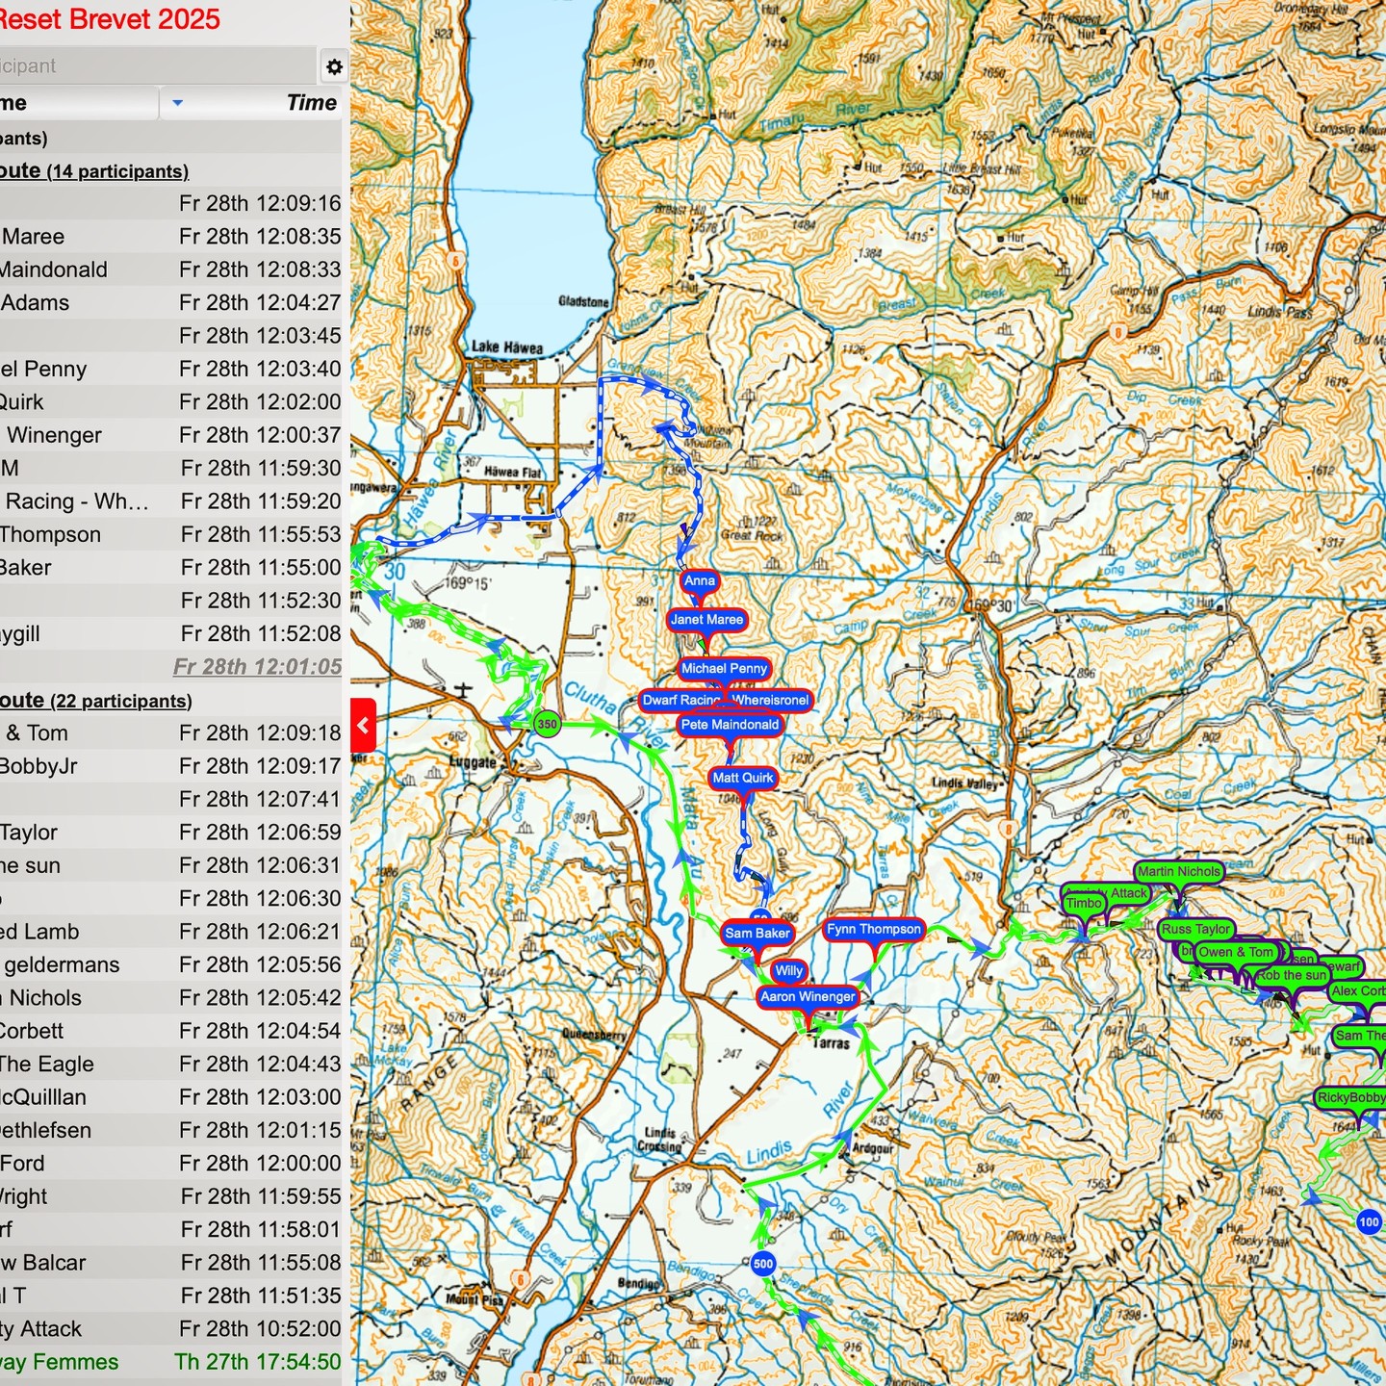Screen dimensions: 1386x1386
Task: Open the Fr 28th 12:01:05 average time link
Action: pos(257,667)
